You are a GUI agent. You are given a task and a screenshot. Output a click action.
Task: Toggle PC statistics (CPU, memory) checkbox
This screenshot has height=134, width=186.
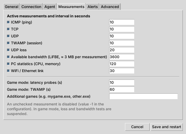8,64
